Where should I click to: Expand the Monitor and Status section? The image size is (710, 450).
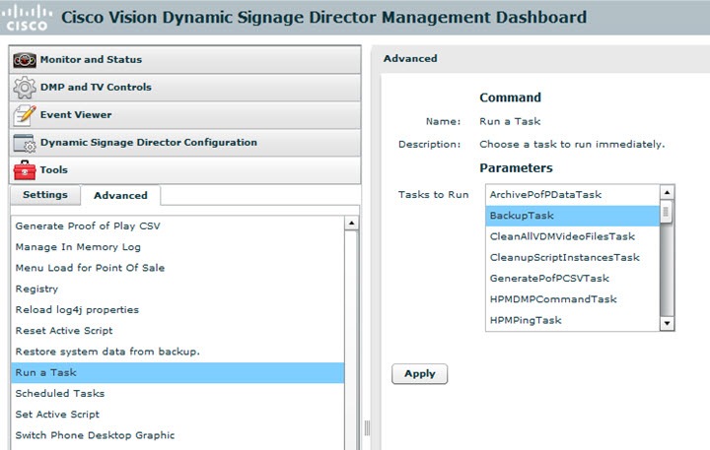point(91,60)
